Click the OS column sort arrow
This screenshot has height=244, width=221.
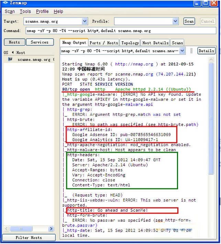[x=13, y=52]
